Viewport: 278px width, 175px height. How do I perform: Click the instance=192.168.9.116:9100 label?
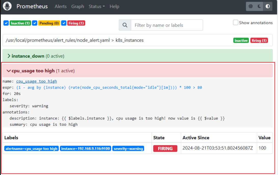(86, 149)
